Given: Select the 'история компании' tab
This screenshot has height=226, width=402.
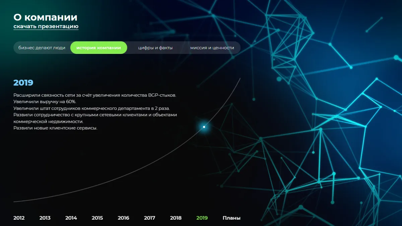Looking at the screenshot, I should pyautogui.click(x=98, y=48).
